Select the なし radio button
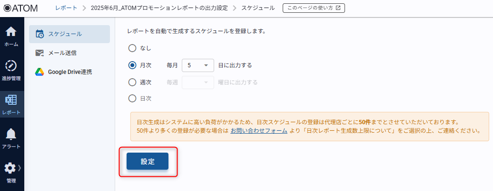493x191 pixels. coord(133,48)
